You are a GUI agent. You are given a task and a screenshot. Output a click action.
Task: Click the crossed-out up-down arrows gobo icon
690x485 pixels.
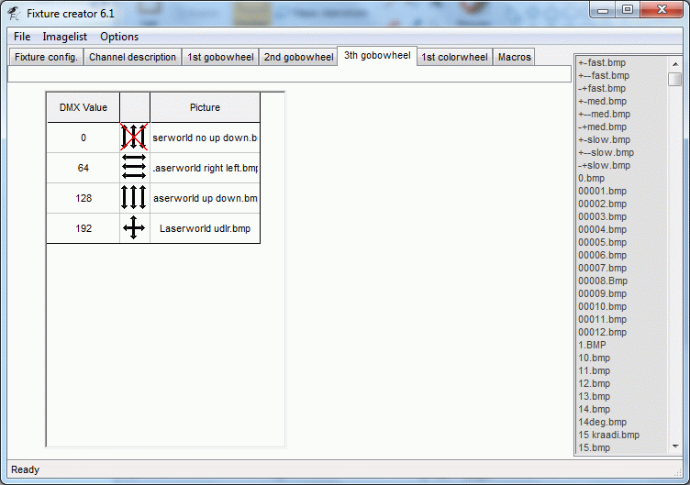(x=134, y=138)
